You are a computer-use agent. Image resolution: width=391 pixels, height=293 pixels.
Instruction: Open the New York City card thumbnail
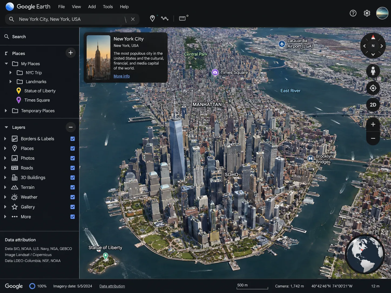(x=98, y=57)
